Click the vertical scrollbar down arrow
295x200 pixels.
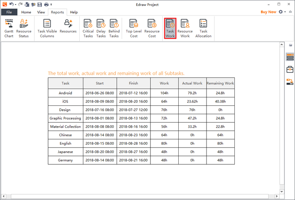282,192
